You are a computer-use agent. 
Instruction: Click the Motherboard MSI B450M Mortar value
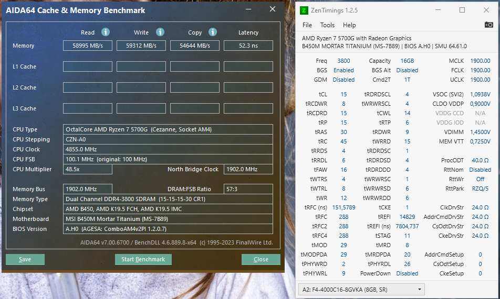click(x=168, y=219)
